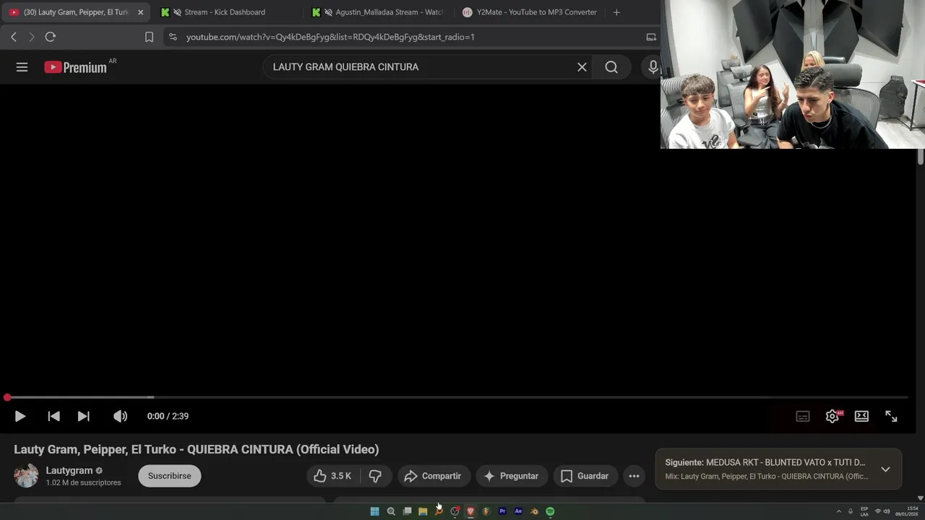The height and width of the screenshot is (520, 925).
Task: Open the Lautygram channel avatar
Action: [x=26, y=476]
